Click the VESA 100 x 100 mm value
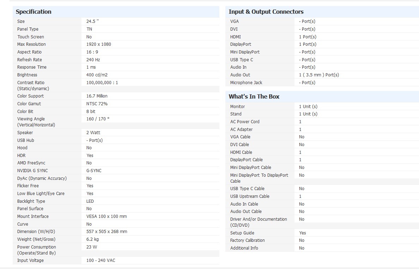Viewport: 419px width, 270px height. pos(107,216)
